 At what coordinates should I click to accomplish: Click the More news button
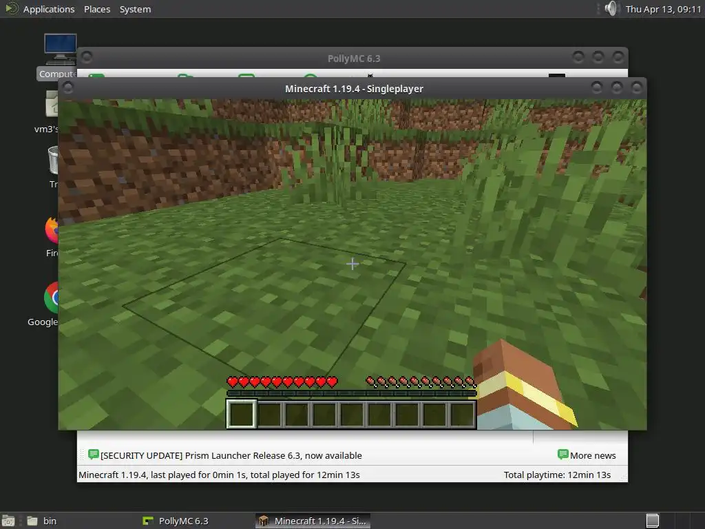coord(587,455)
